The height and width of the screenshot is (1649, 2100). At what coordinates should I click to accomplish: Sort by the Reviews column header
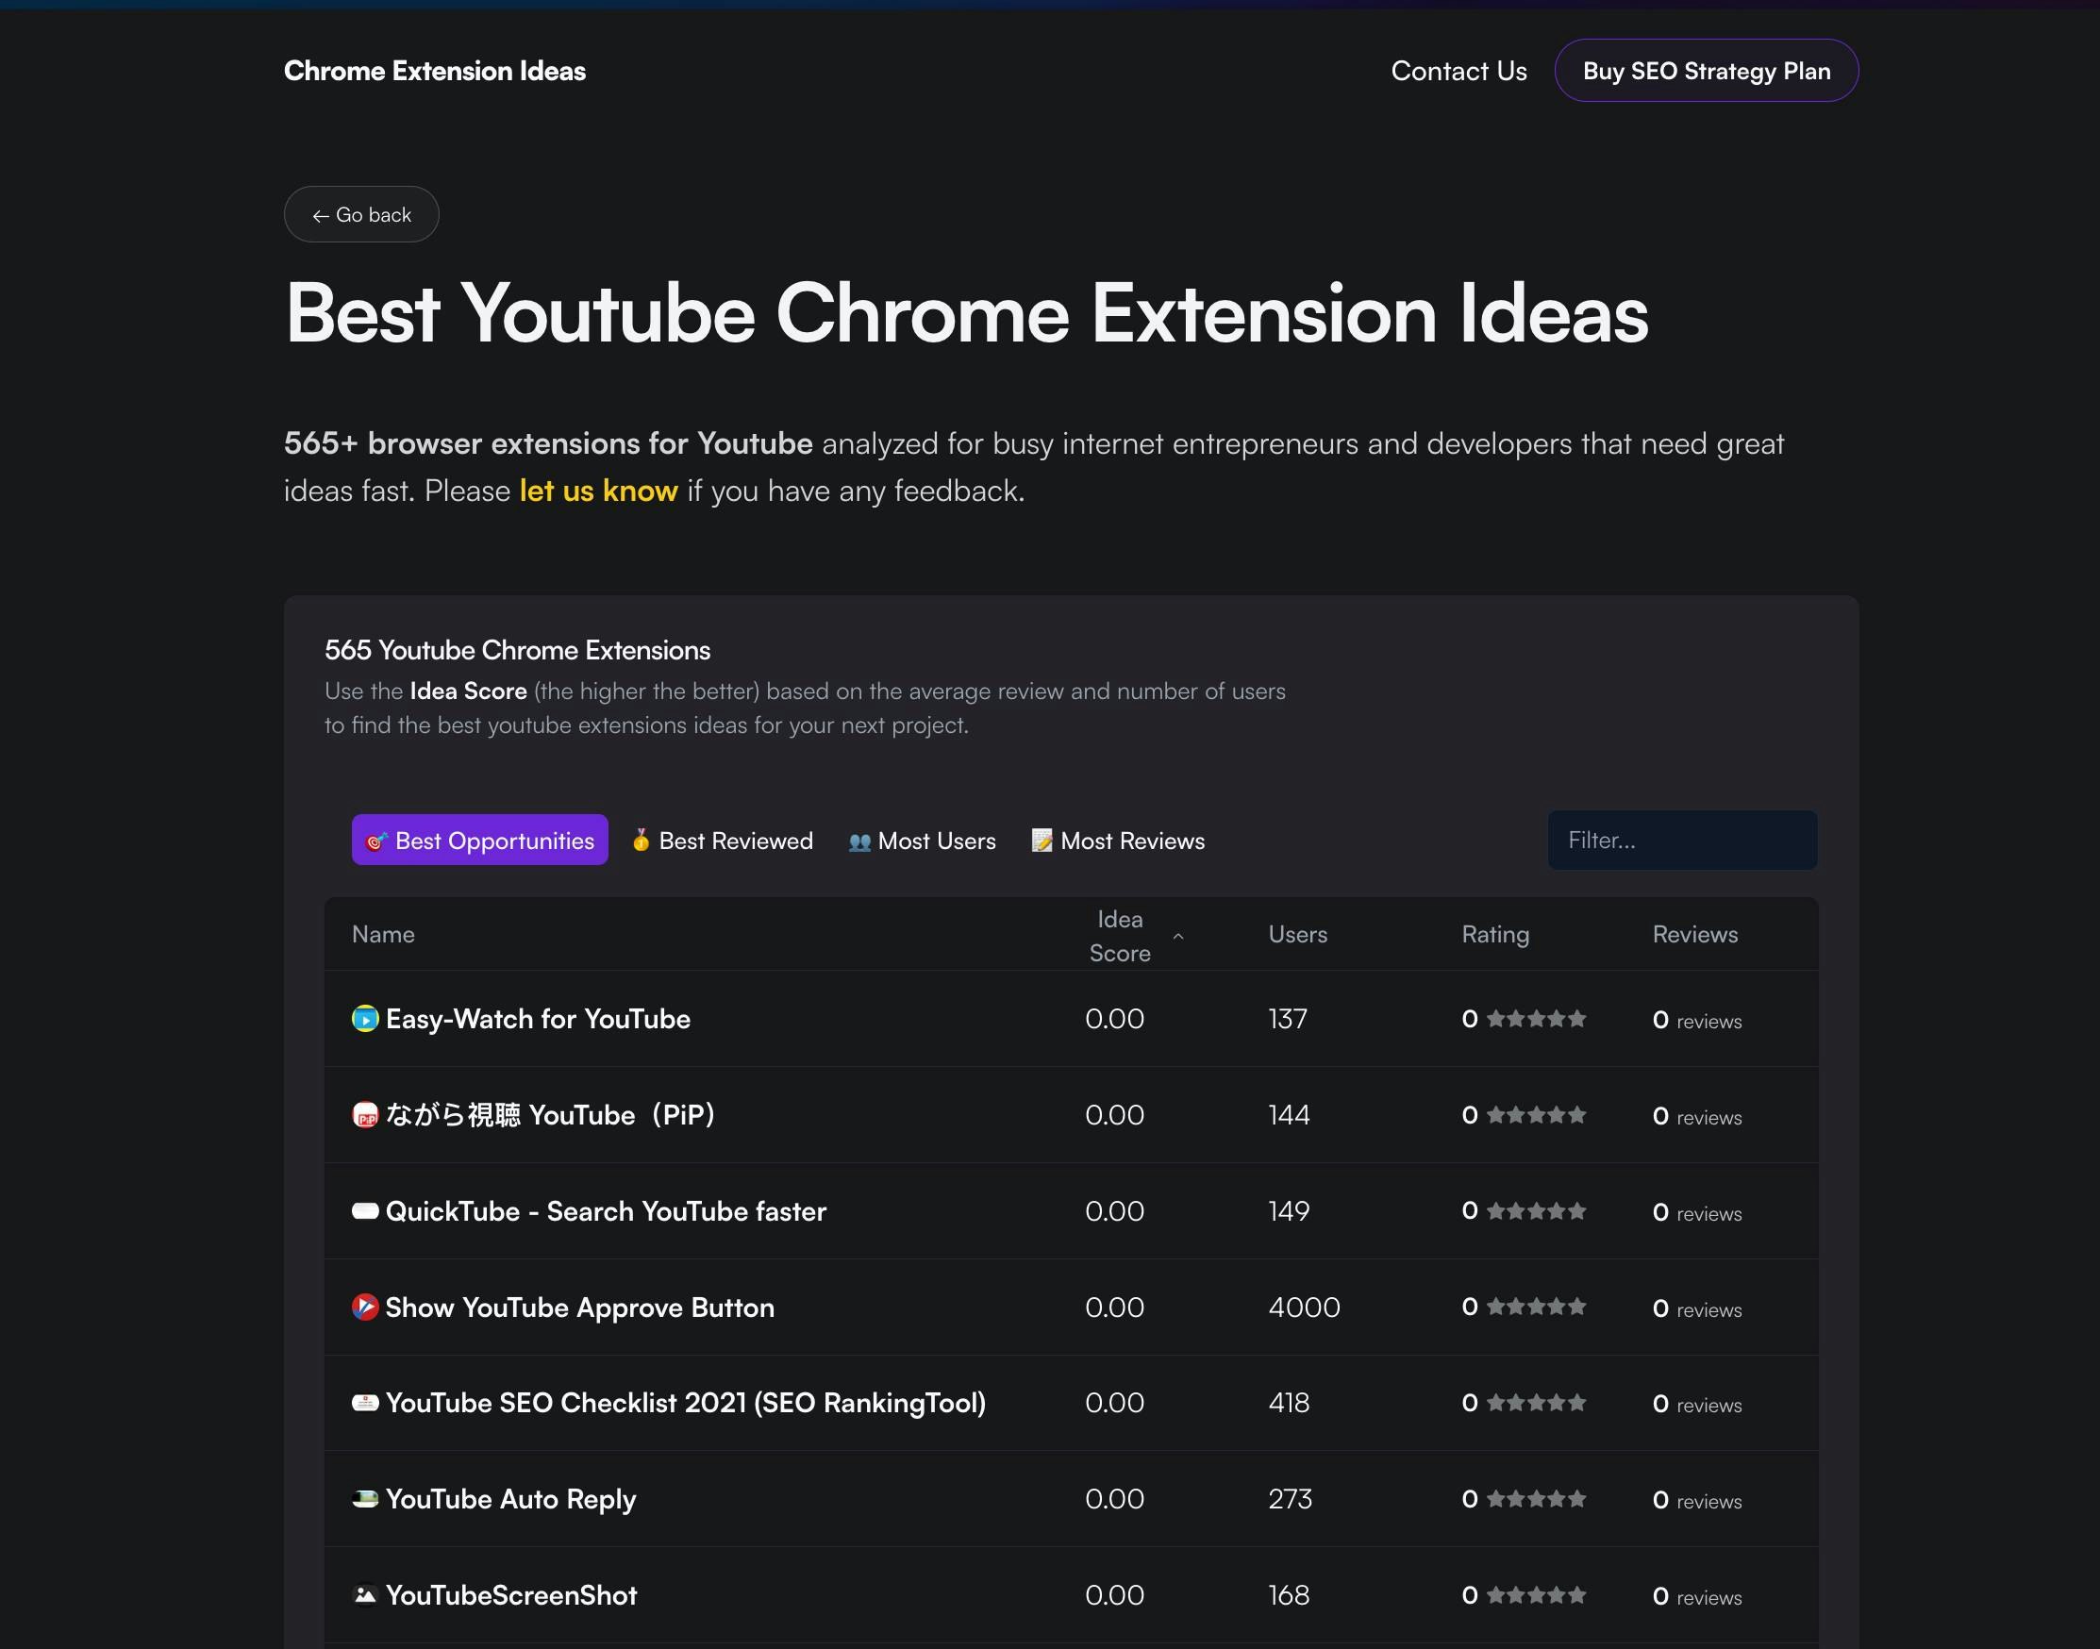click(1695, 935)
